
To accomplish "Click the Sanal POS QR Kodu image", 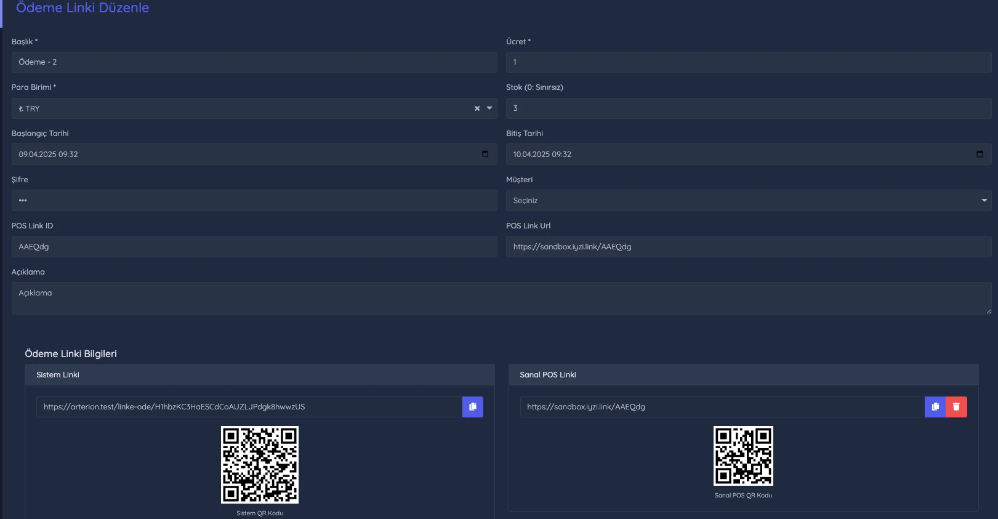I will click(x=743, y=456).
